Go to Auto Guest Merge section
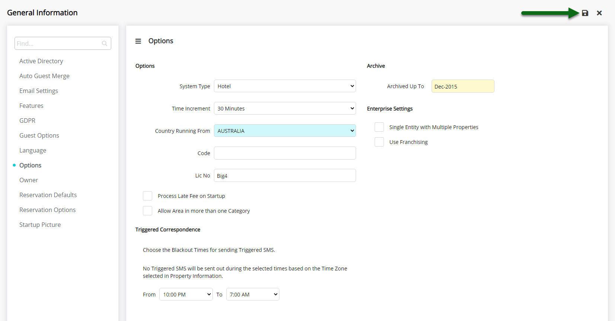 pos(44,76)
